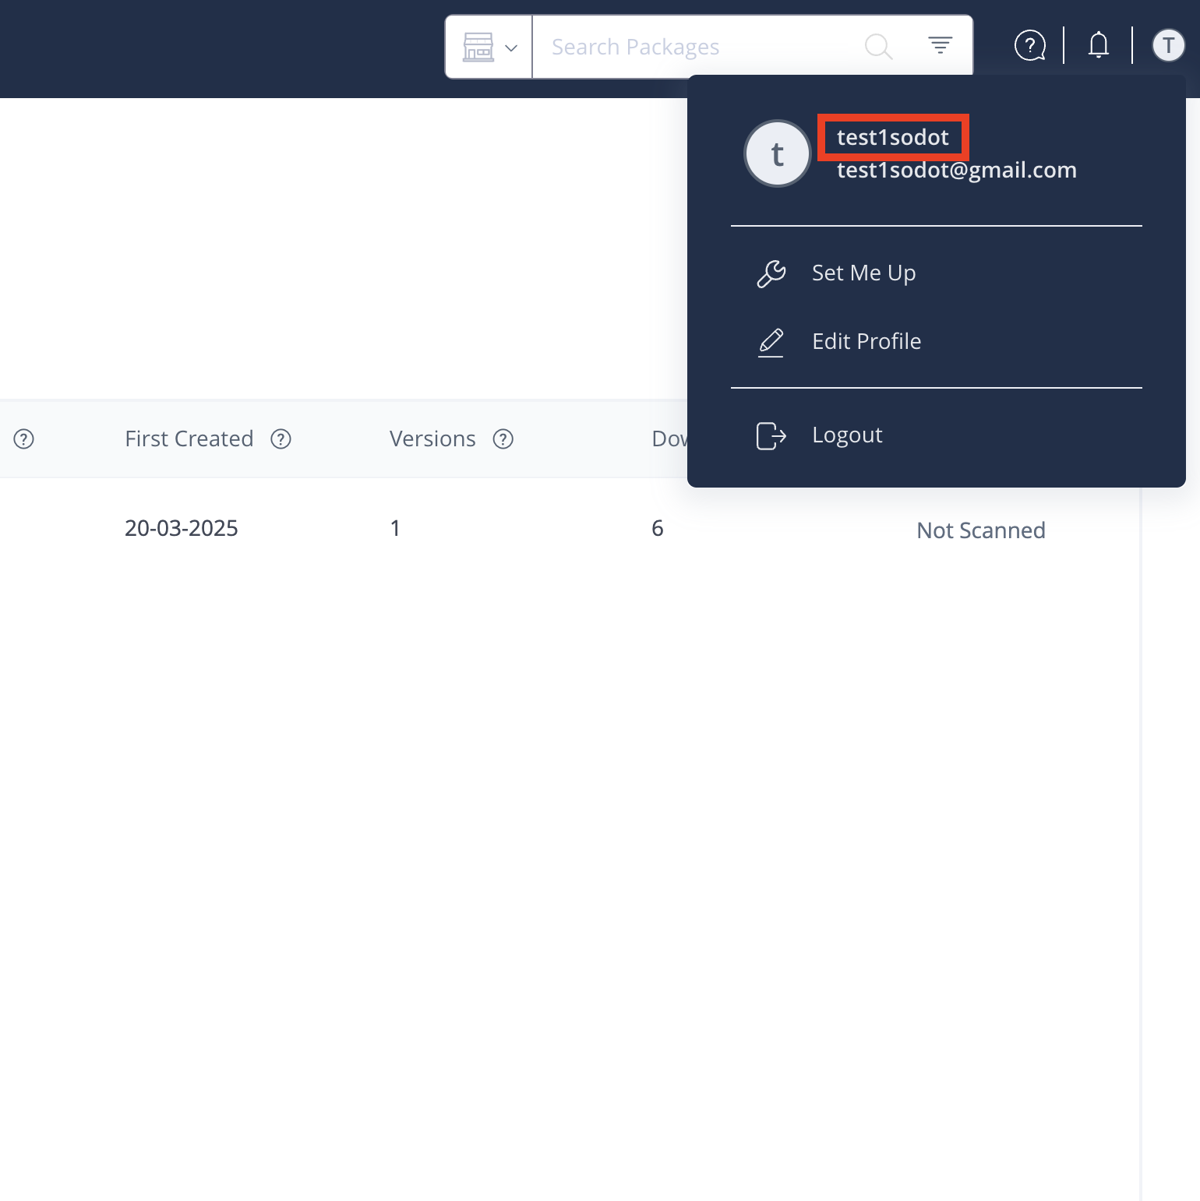Image resolution: width=1200 pixels, height=1201 pixels.
Task: Click the versions count cell 1
Action: 395,528
